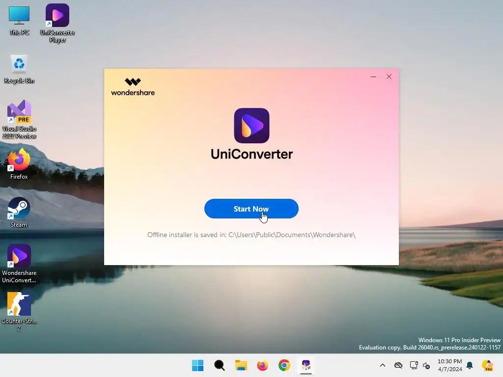
Task: Click the Wondershare logo in the installer window
Action: pos(133,87)
